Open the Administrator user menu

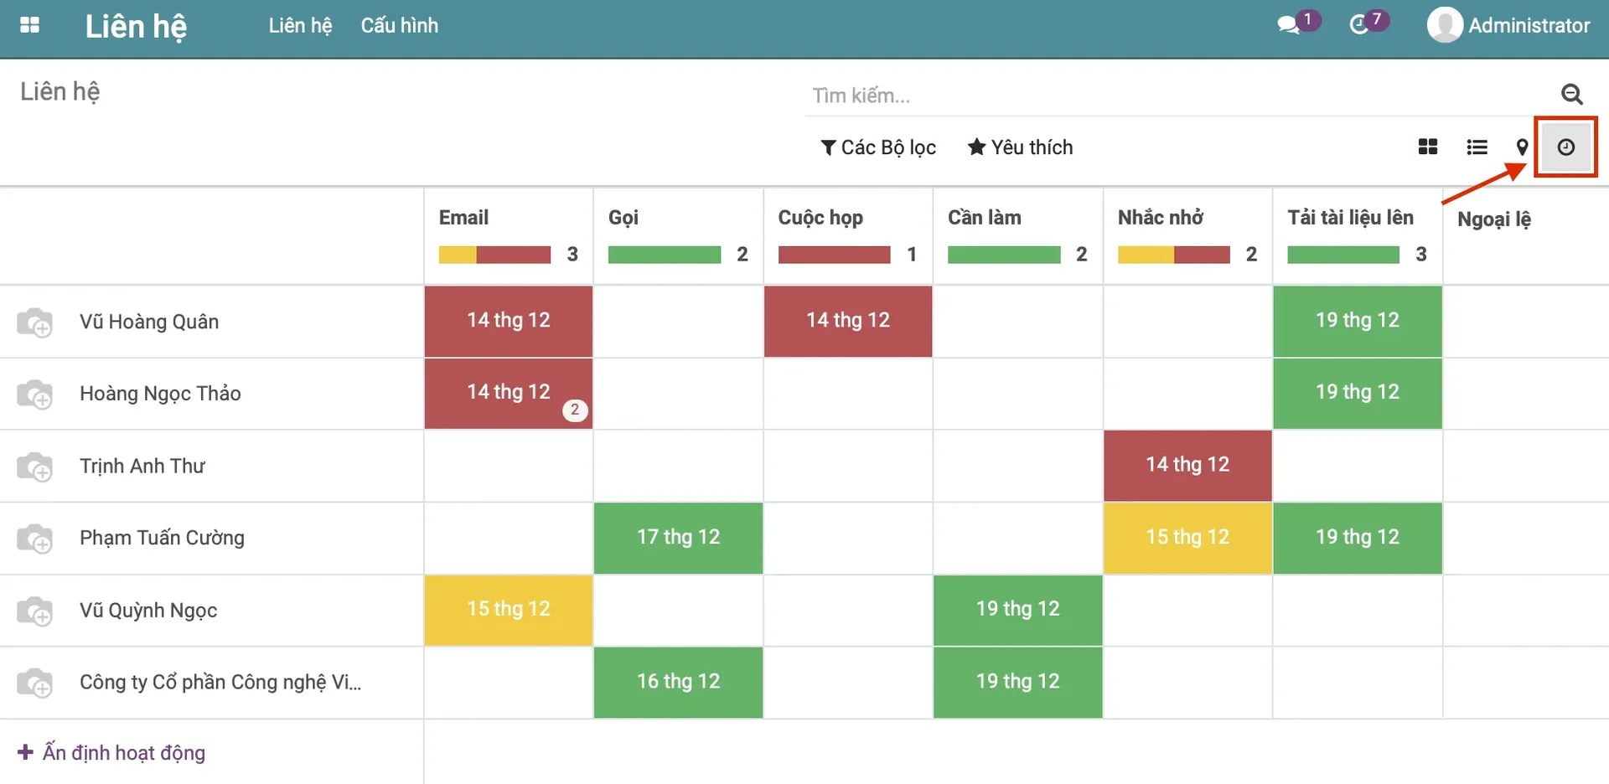coord(1508,25)
